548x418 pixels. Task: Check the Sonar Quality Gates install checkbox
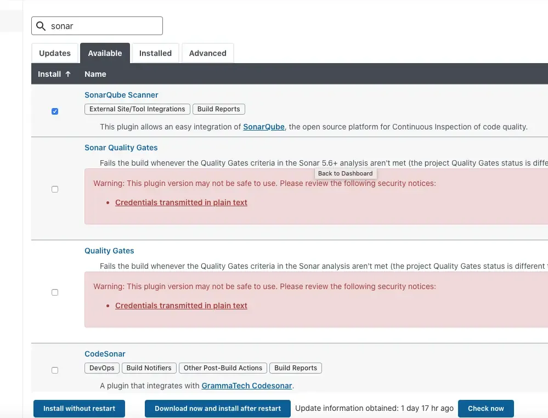[55, 189]
